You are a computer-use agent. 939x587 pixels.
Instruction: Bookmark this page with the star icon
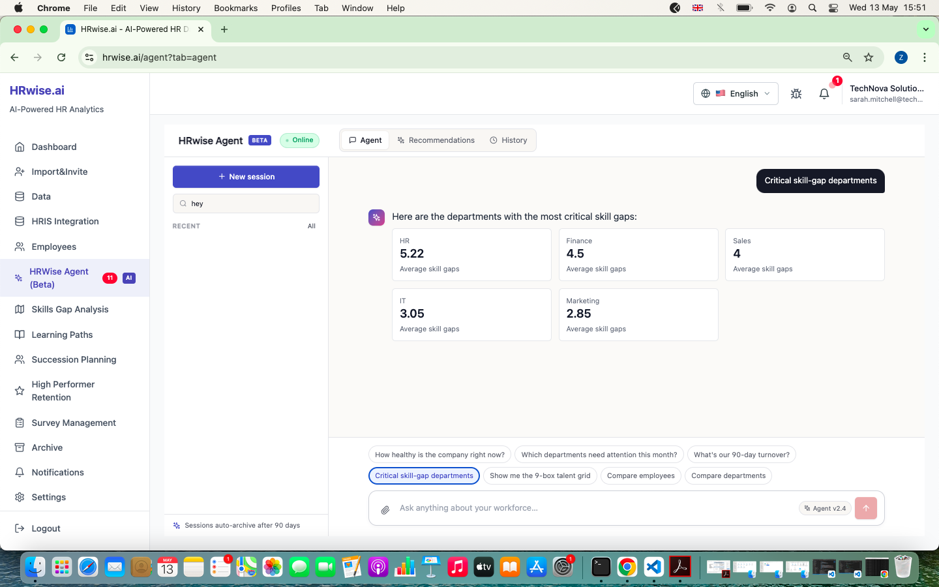point(869,57)
